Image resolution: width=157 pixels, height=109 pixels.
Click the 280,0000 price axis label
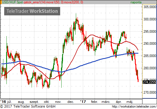click(150, 68)
